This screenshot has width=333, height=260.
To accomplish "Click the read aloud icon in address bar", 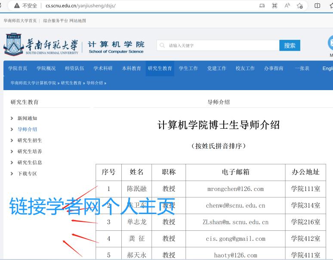I will pos(287,6).
